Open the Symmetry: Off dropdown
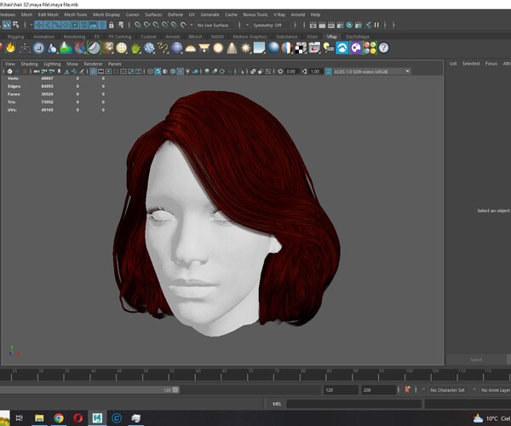The height and width of the screenshot is (426, 511). (271, 25)
